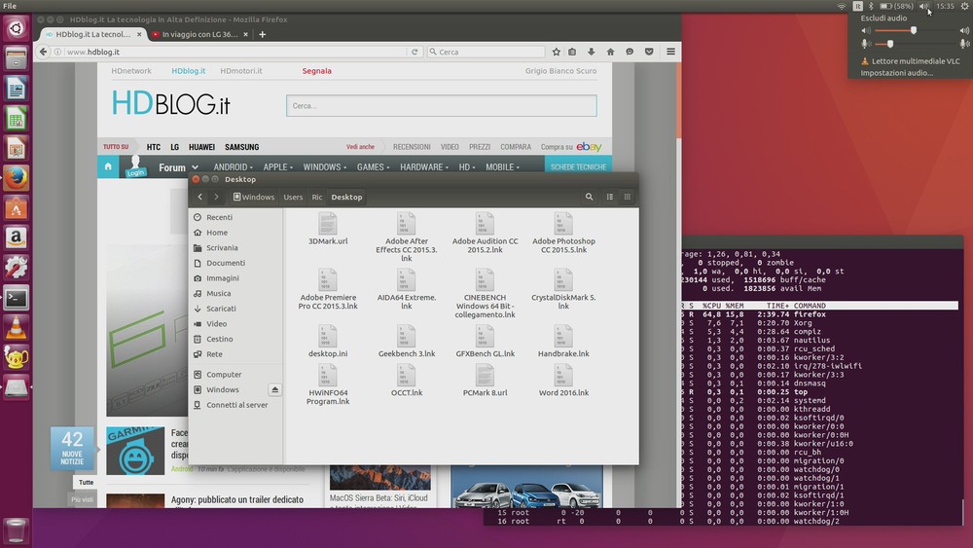Switch to the 'In viaggio con LG' tab
973x548 pixels.
(x=199, y=34)
